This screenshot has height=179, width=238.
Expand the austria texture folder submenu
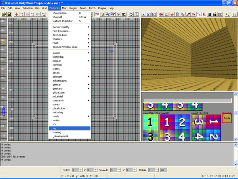[70, 53]
